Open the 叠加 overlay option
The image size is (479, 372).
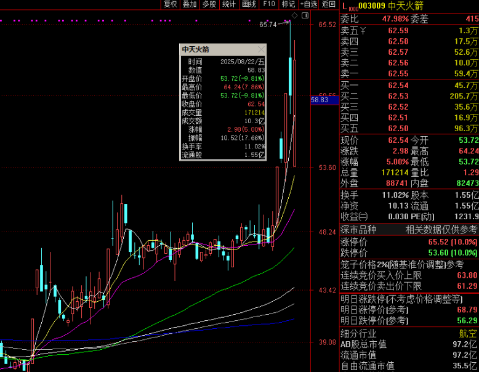coord(190,4)
